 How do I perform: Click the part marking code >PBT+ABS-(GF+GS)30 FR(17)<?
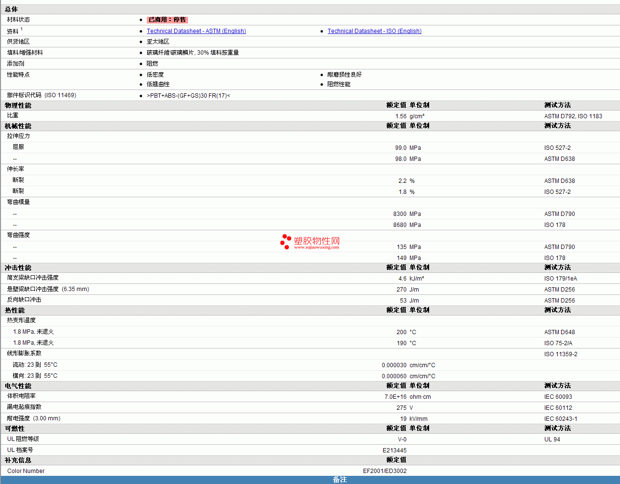tap(188, 96)
